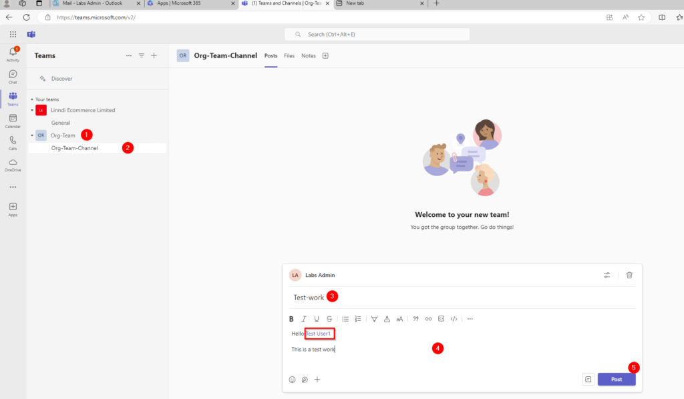Discard the draft post with the trash icon

click(x=629, y=275)
